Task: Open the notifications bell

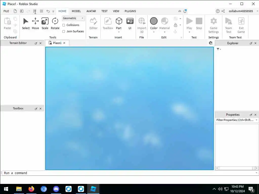Action: tap(185, 11)
